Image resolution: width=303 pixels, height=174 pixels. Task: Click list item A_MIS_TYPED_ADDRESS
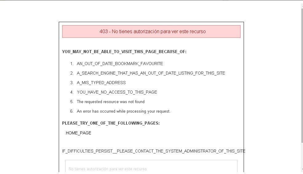click(x=101, y=83)
